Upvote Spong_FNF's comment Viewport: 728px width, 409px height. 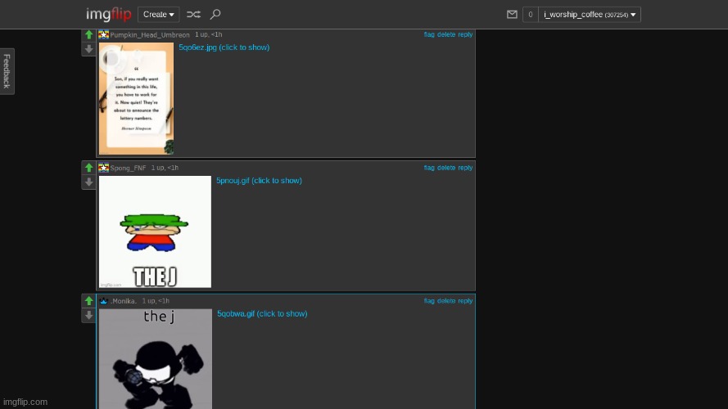(x=88, y=168)
